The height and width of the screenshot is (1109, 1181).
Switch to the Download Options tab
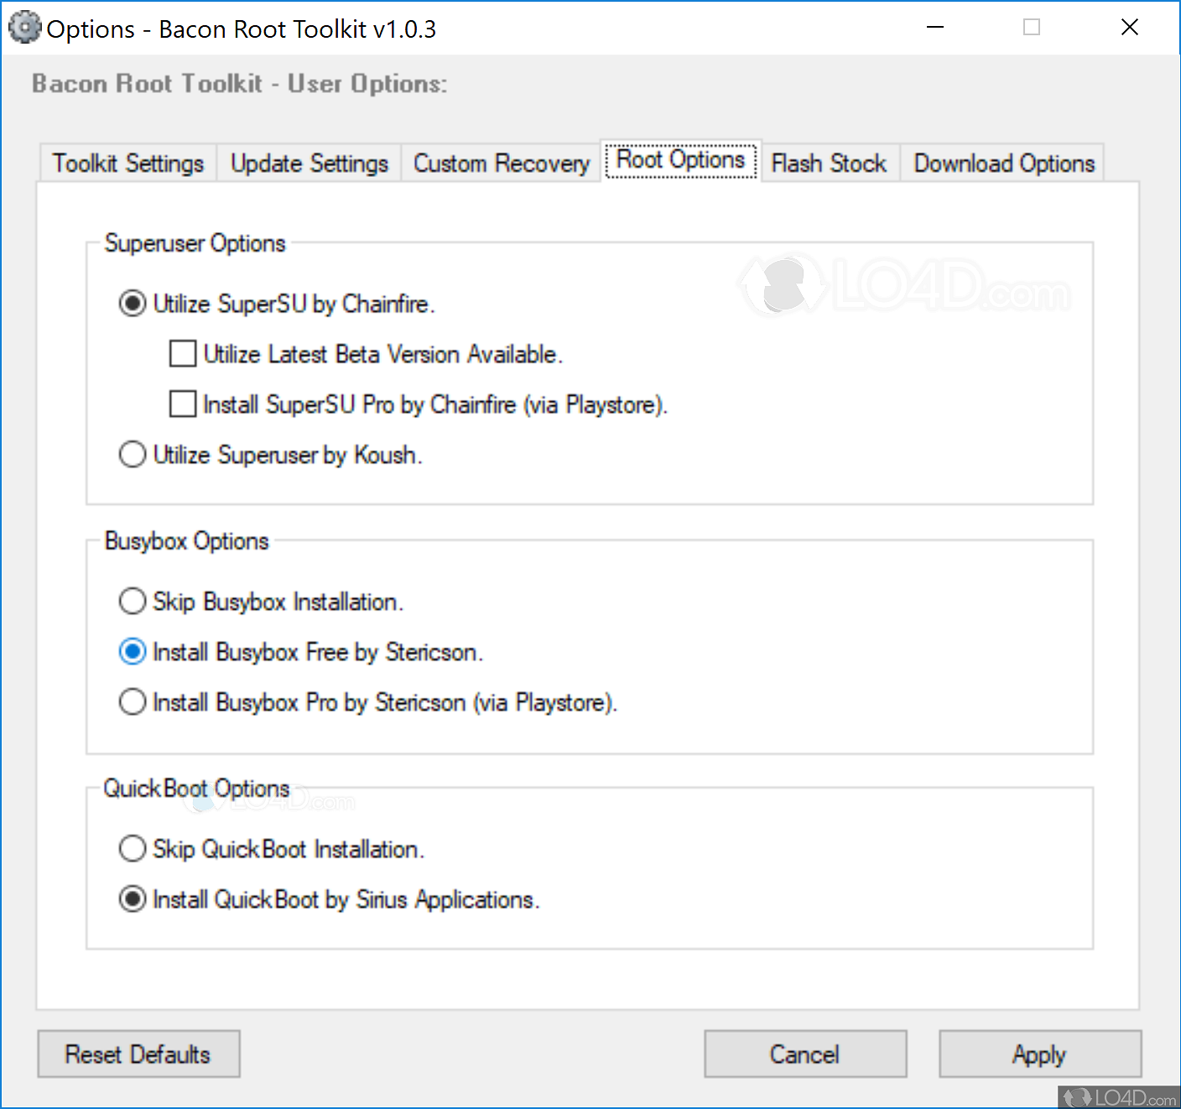[x=1003, y=164]
